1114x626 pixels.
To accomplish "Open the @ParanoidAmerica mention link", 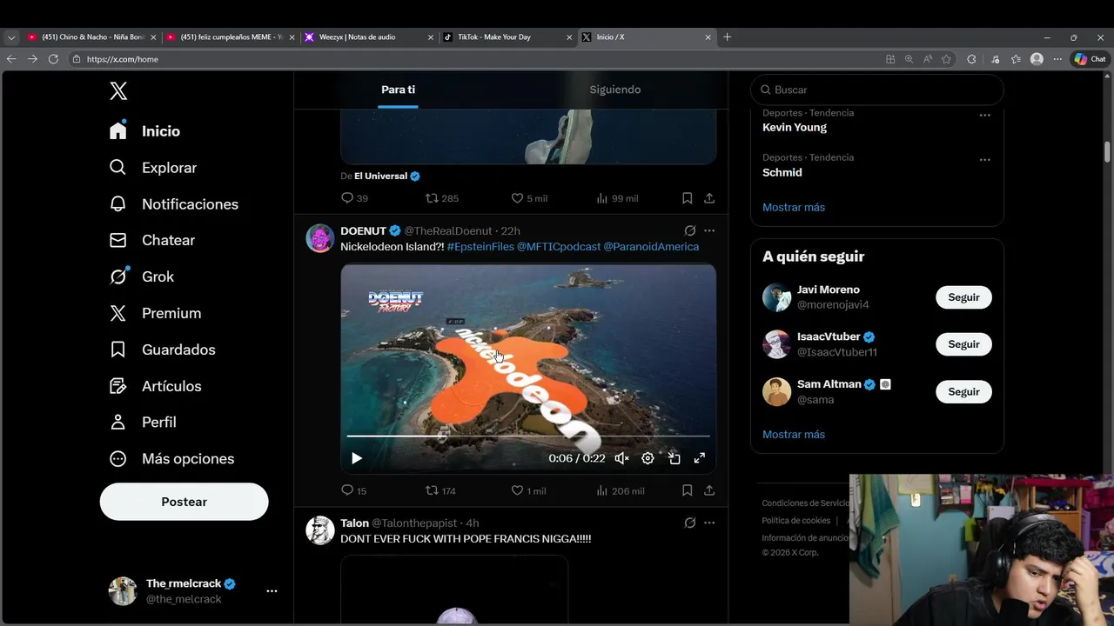I will point(651,247).
